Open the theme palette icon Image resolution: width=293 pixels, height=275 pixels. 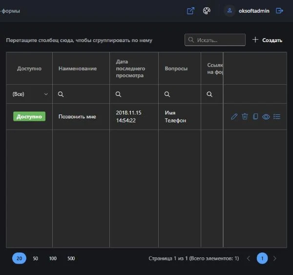(207, 11)
